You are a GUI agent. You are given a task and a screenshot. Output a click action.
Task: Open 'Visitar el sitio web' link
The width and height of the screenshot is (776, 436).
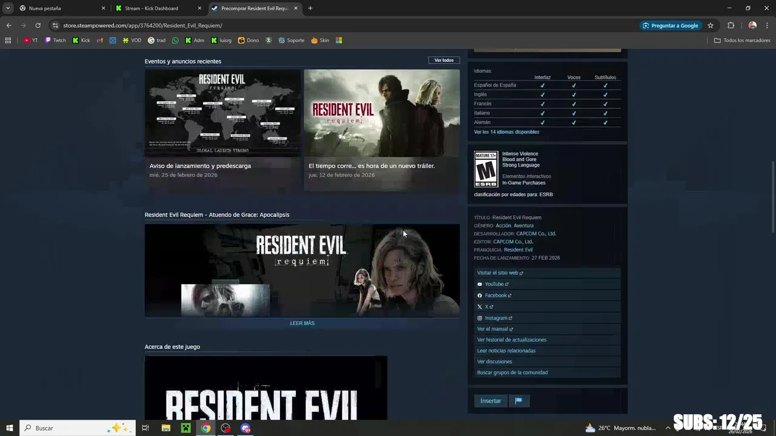[x=500, y=273]
